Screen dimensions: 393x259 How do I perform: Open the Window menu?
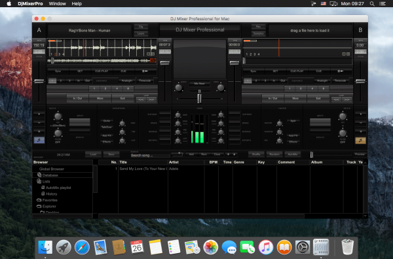tap(57, 3)
